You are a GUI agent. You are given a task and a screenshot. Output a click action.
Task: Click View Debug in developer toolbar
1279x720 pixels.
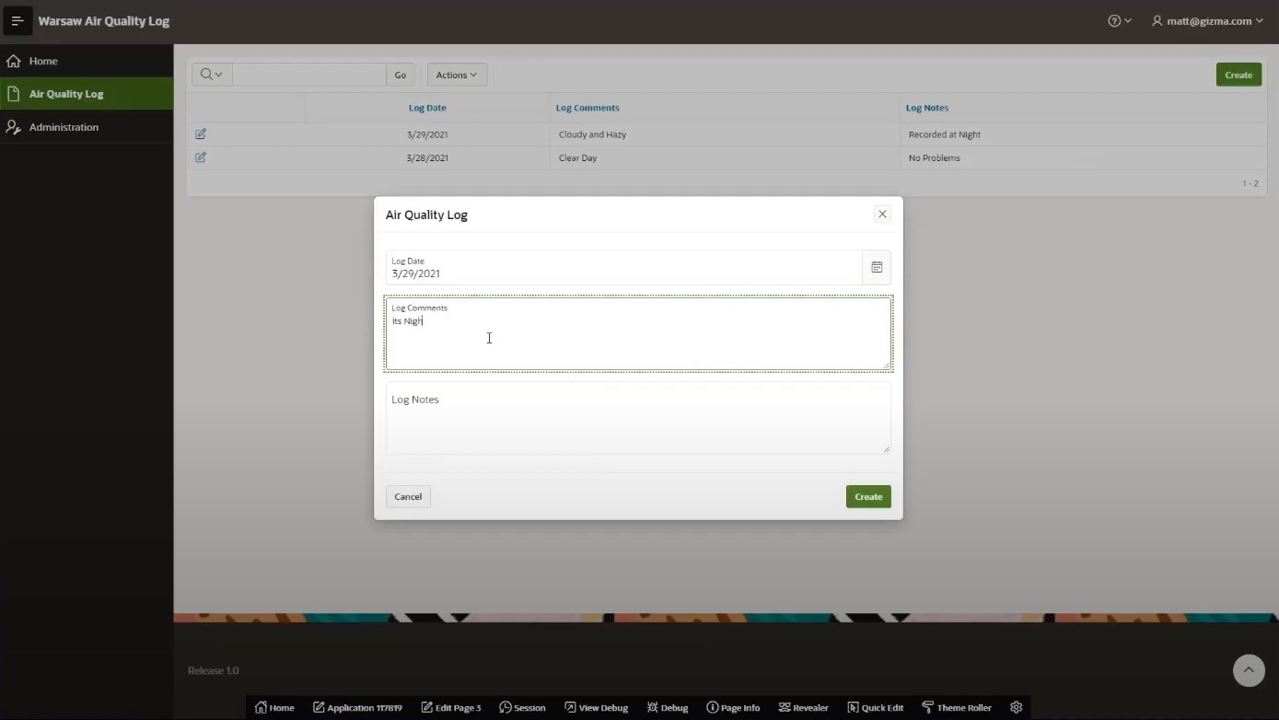click(x=596, y=707)
